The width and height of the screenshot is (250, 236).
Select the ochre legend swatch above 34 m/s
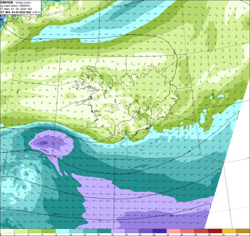[243, 231]
